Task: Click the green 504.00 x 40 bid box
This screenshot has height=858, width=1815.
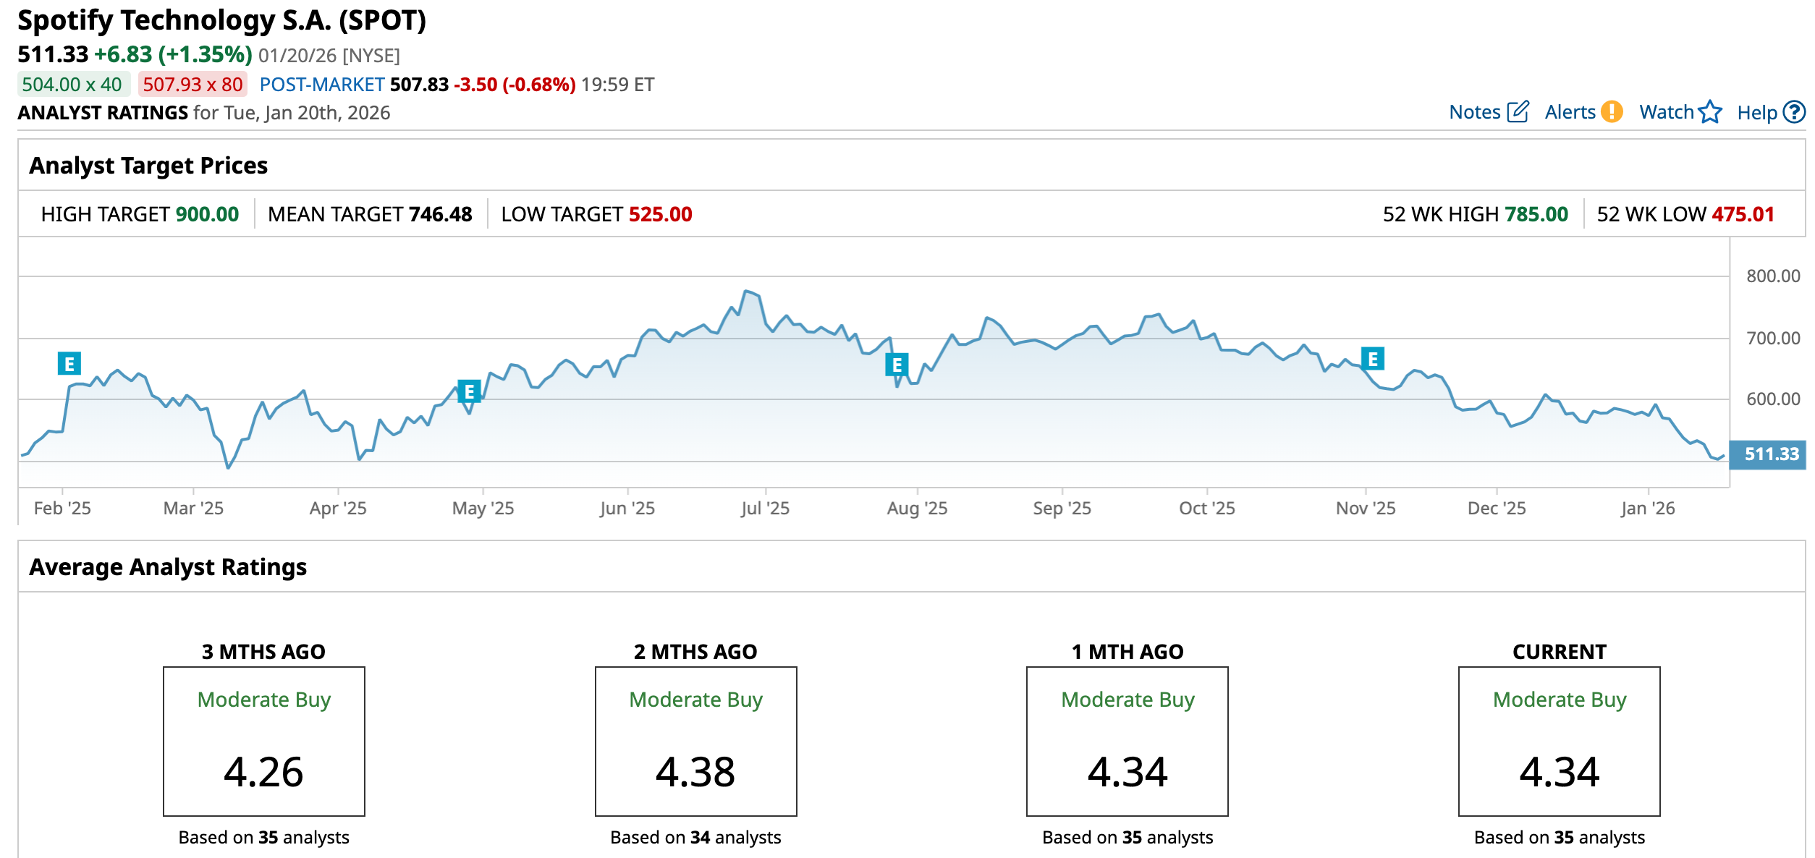Action: pos(72,85)
